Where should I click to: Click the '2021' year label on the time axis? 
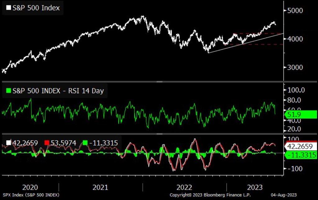[x=100, y=187]
